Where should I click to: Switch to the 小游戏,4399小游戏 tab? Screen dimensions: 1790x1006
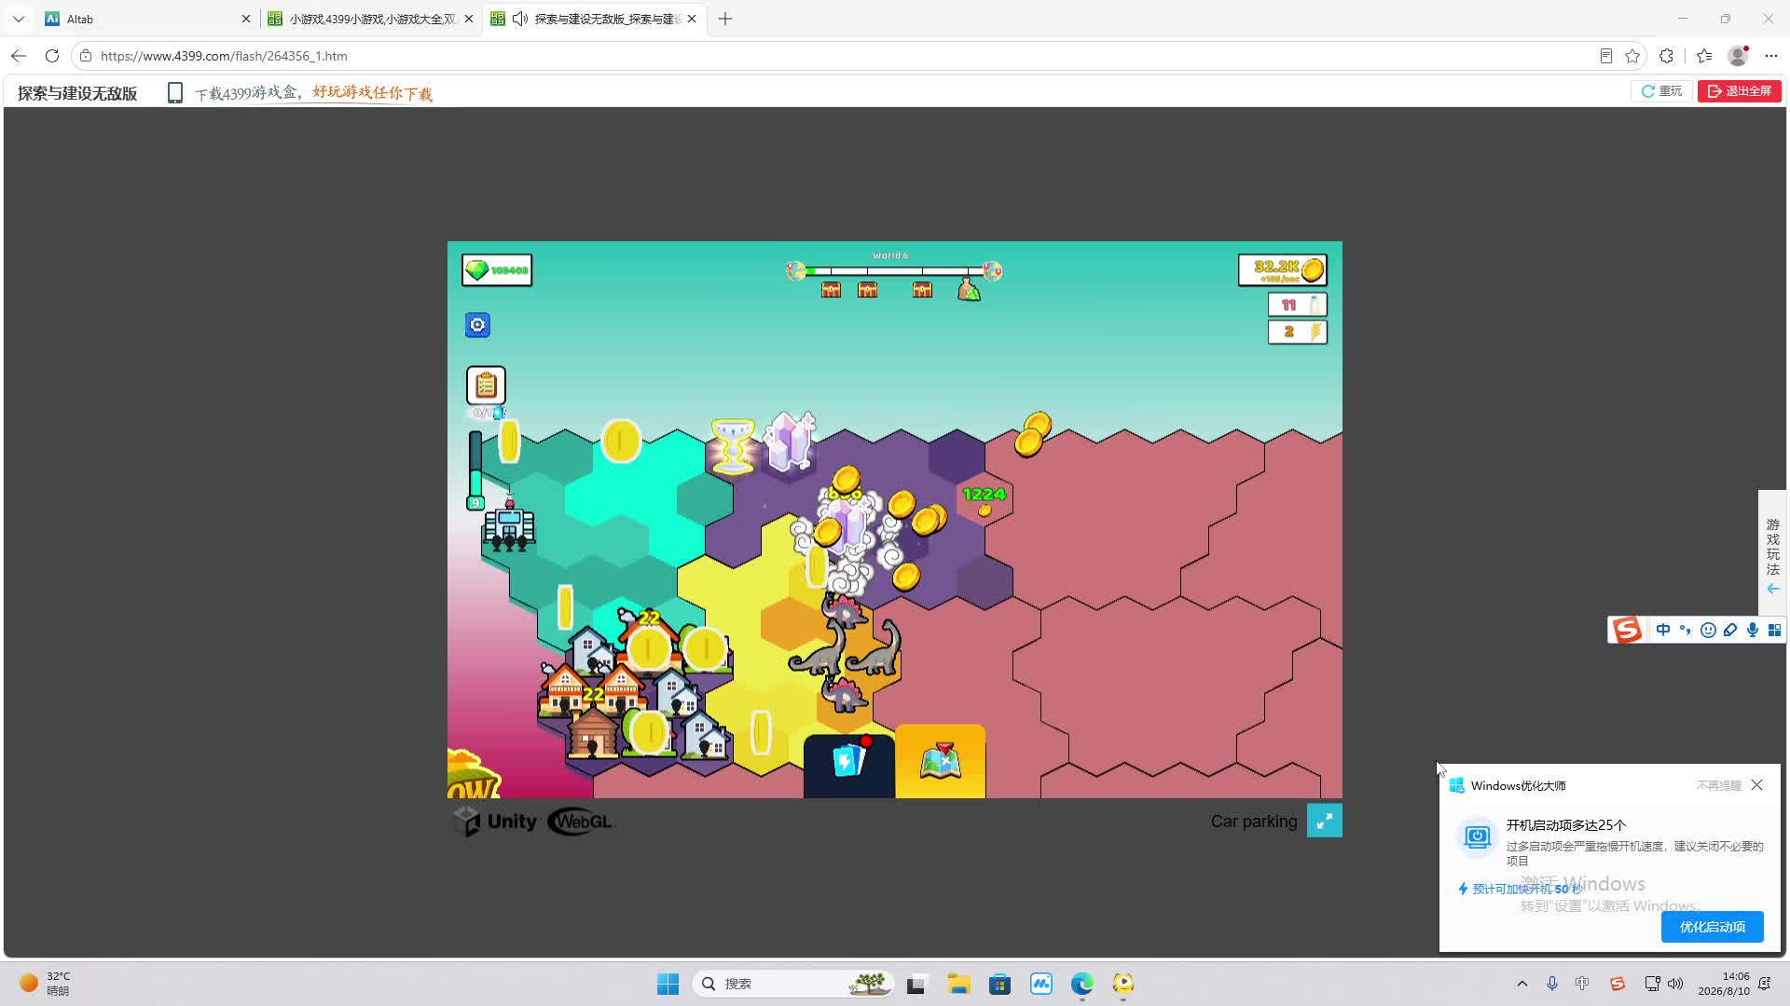[x=371, y=19]
